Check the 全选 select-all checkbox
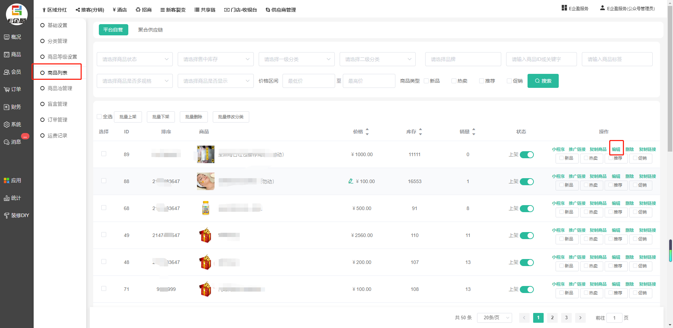673x328 pixels. 99,117
